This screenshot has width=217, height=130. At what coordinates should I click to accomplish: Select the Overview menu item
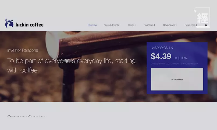92,25
